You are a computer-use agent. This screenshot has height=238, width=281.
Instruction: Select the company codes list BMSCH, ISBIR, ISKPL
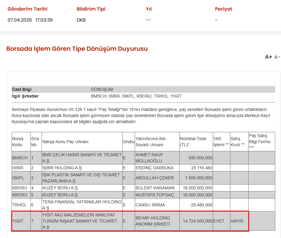136,96
